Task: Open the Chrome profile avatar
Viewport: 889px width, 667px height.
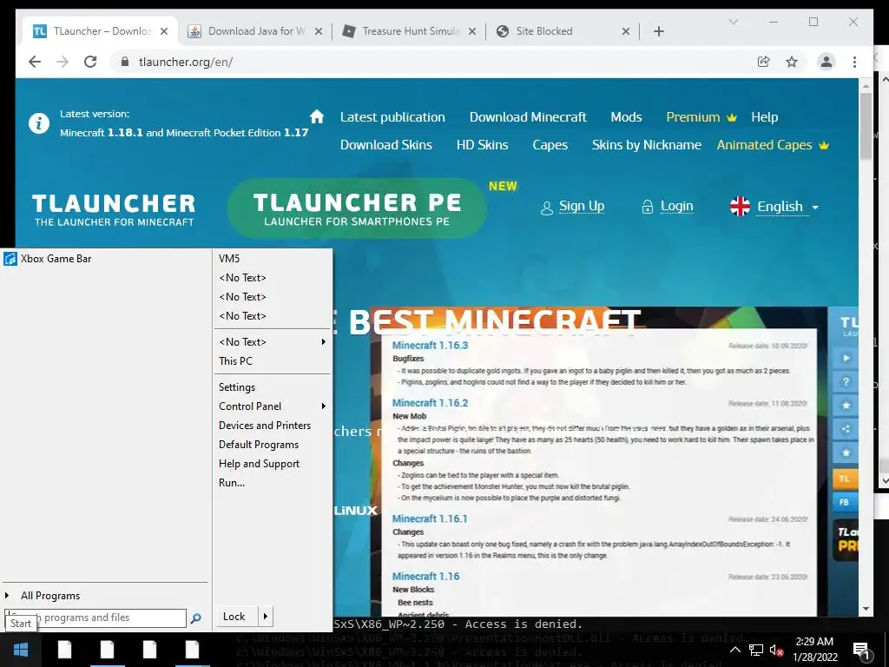Action: pos(826,62)
